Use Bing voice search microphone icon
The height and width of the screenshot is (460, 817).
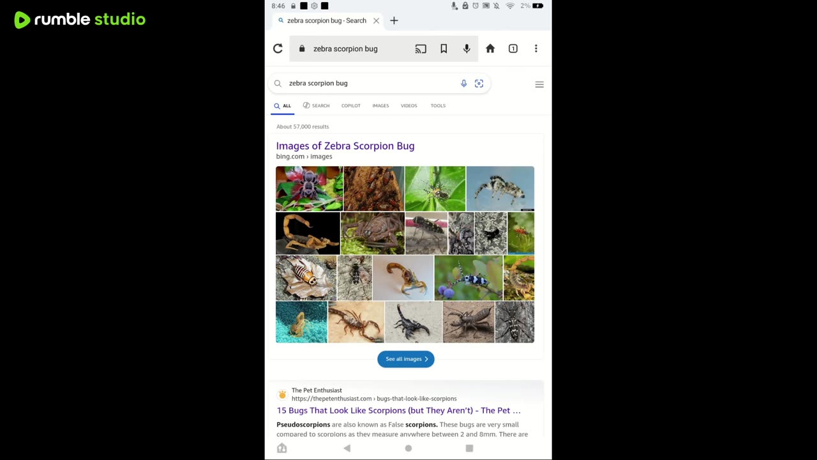tap(464, 83)
